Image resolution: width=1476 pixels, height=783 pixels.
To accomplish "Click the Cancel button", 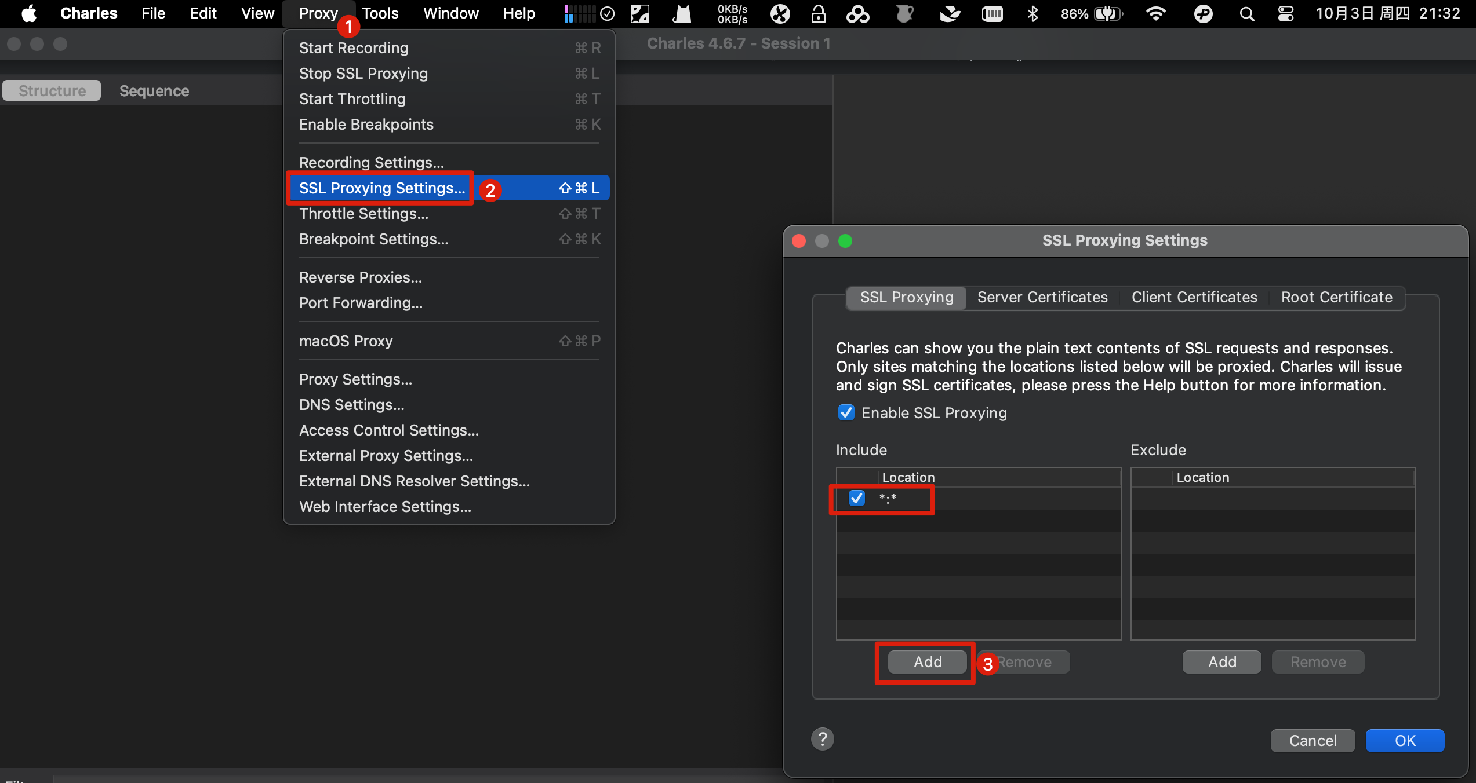I will [1313, 741].
